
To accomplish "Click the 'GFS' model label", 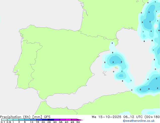I will pyautogui.click(x=47, y=117).
